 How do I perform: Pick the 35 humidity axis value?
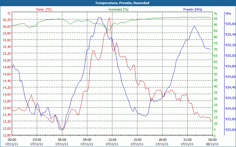click(216, 93)
